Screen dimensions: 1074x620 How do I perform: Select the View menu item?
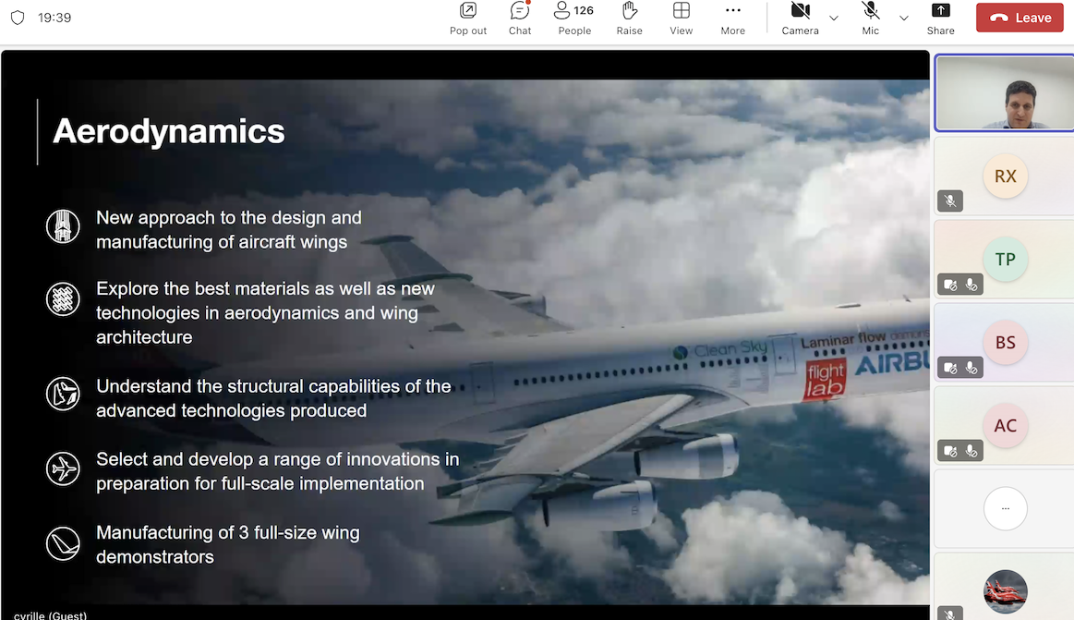point(681,18)
